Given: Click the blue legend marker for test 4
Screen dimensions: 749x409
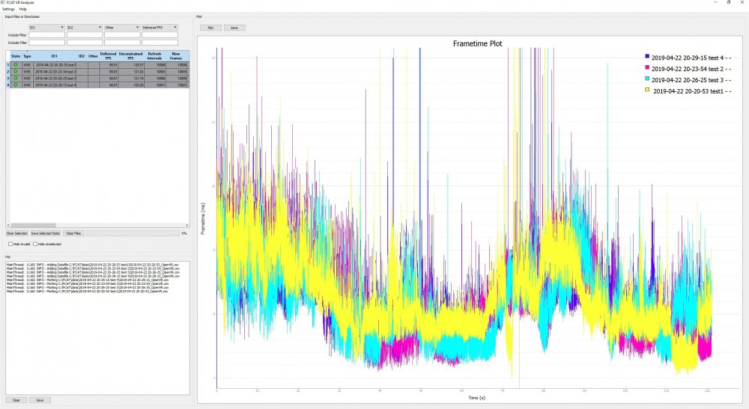Looking at the screenshot, I should (x=647, y=56).
